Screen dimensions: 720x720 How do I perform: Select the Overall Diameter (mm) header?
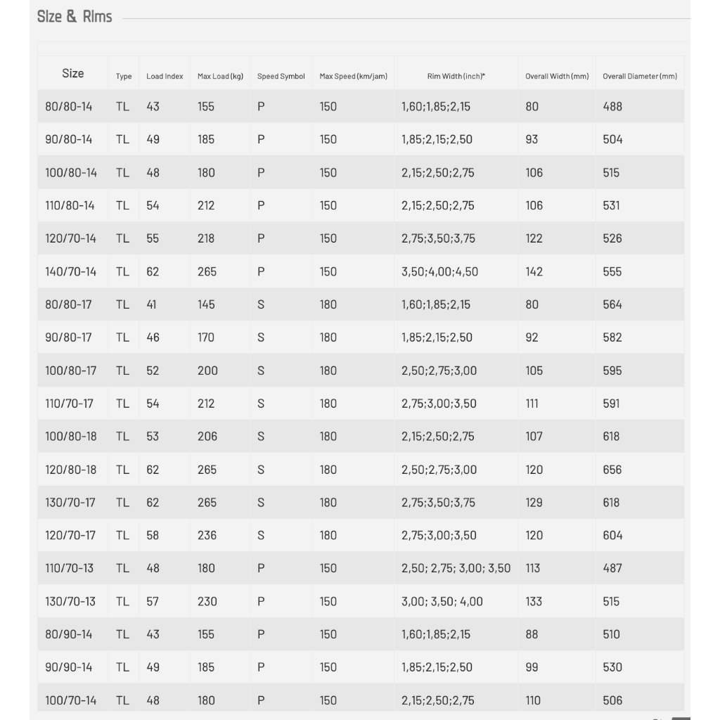tap(640, 76)
